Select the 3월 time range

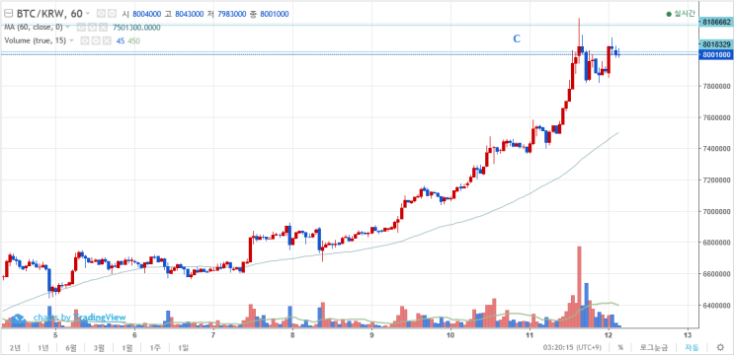coord(99,347)
